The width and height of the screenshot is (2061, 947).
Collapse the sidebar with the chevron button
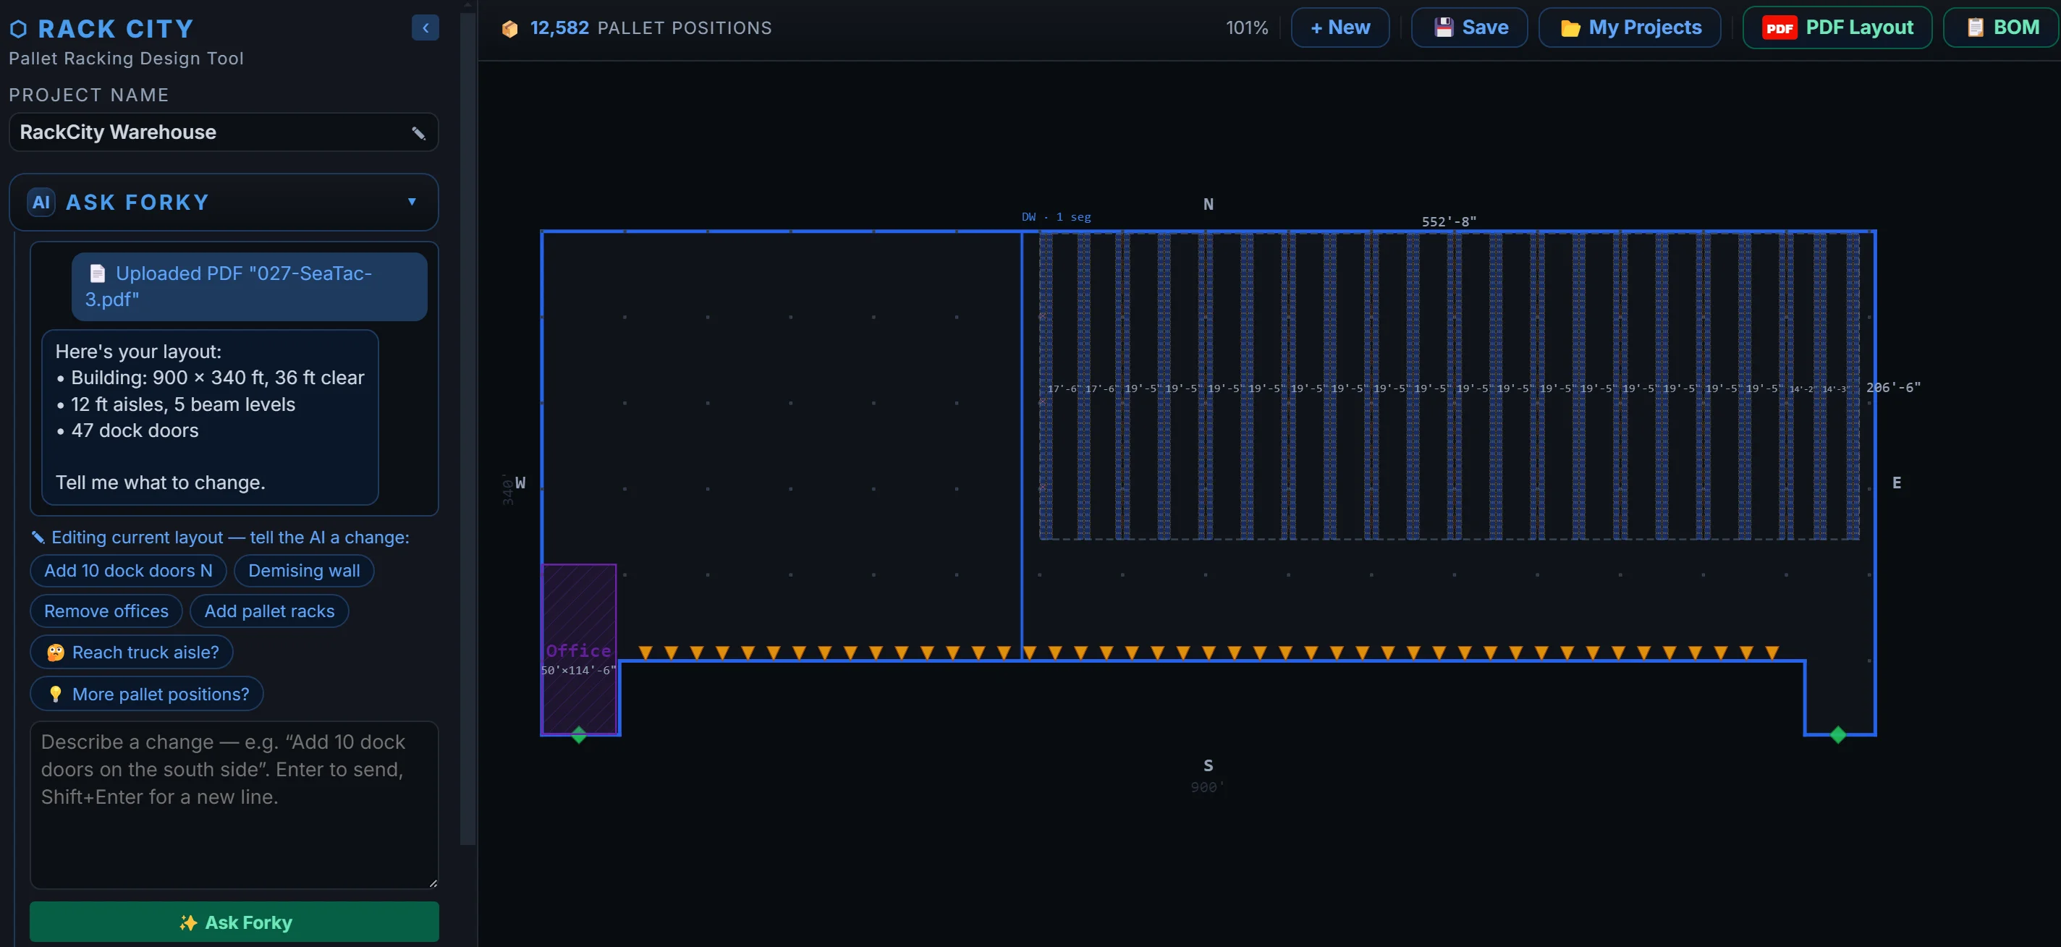425,28
